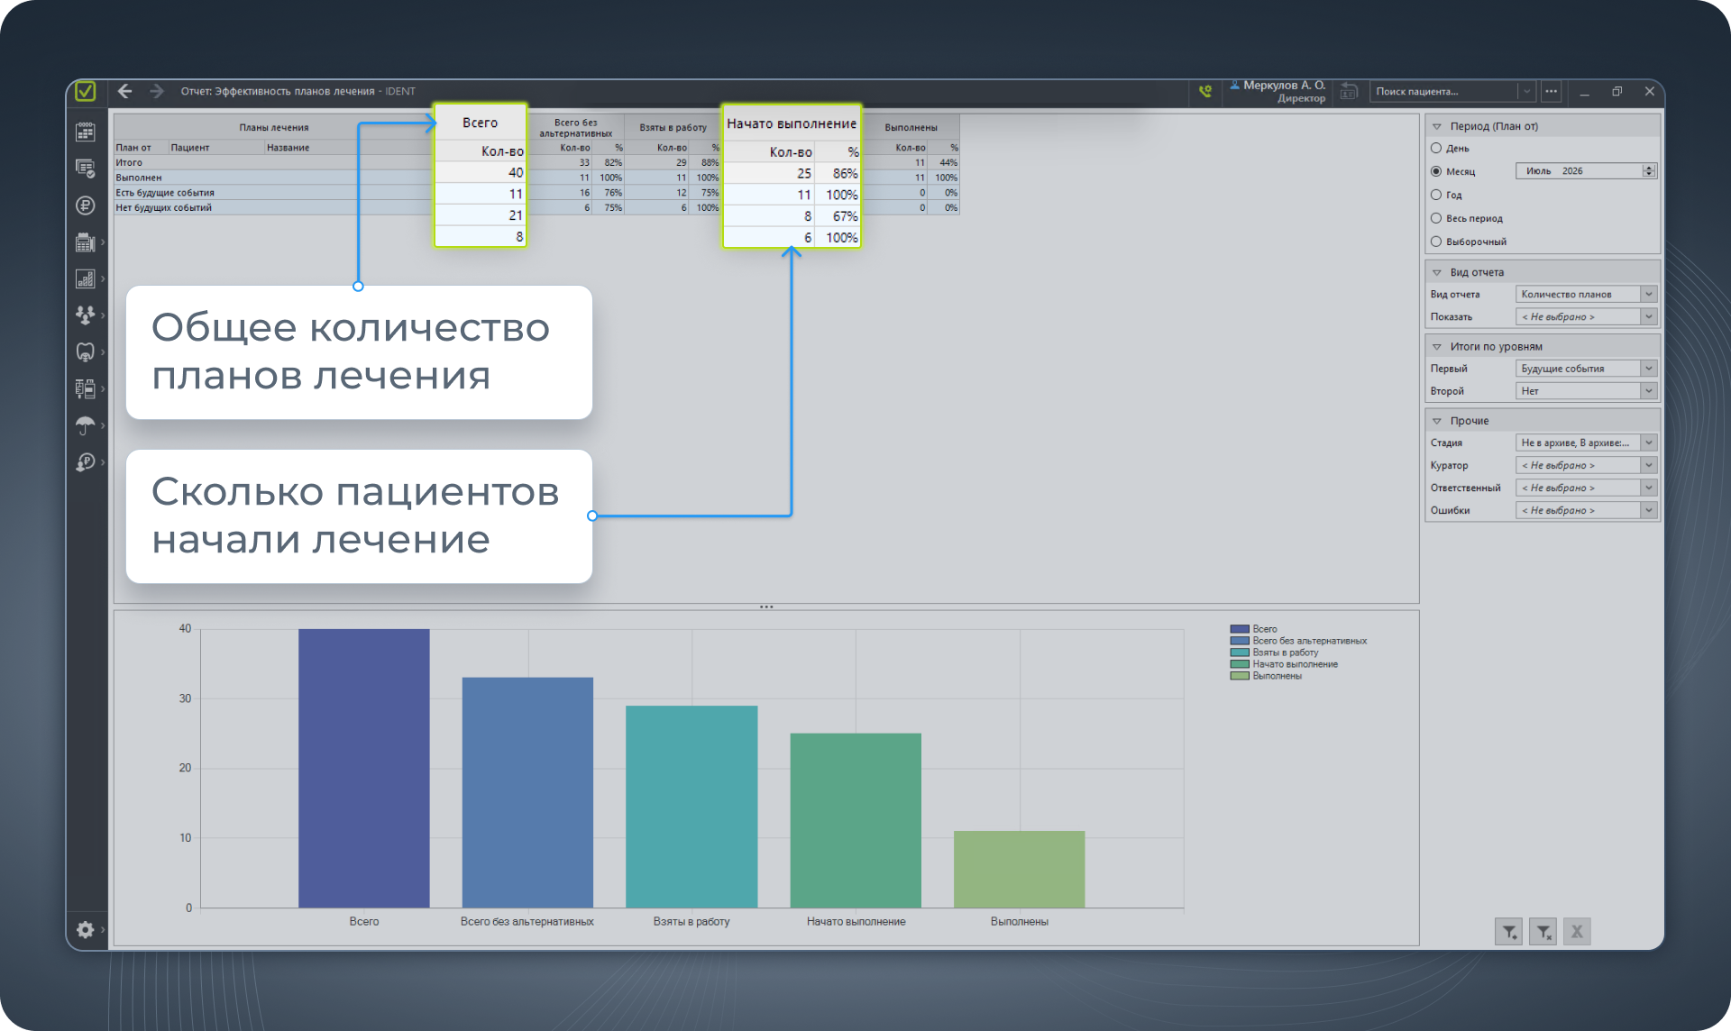Click the Всего legend color swatch
The height and width of the screenshot is (1031, 1731).
[1240, 629]
